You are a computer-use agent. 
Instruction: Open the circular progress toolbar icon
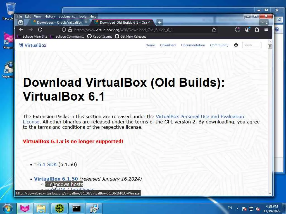click(x=237, y=30)
